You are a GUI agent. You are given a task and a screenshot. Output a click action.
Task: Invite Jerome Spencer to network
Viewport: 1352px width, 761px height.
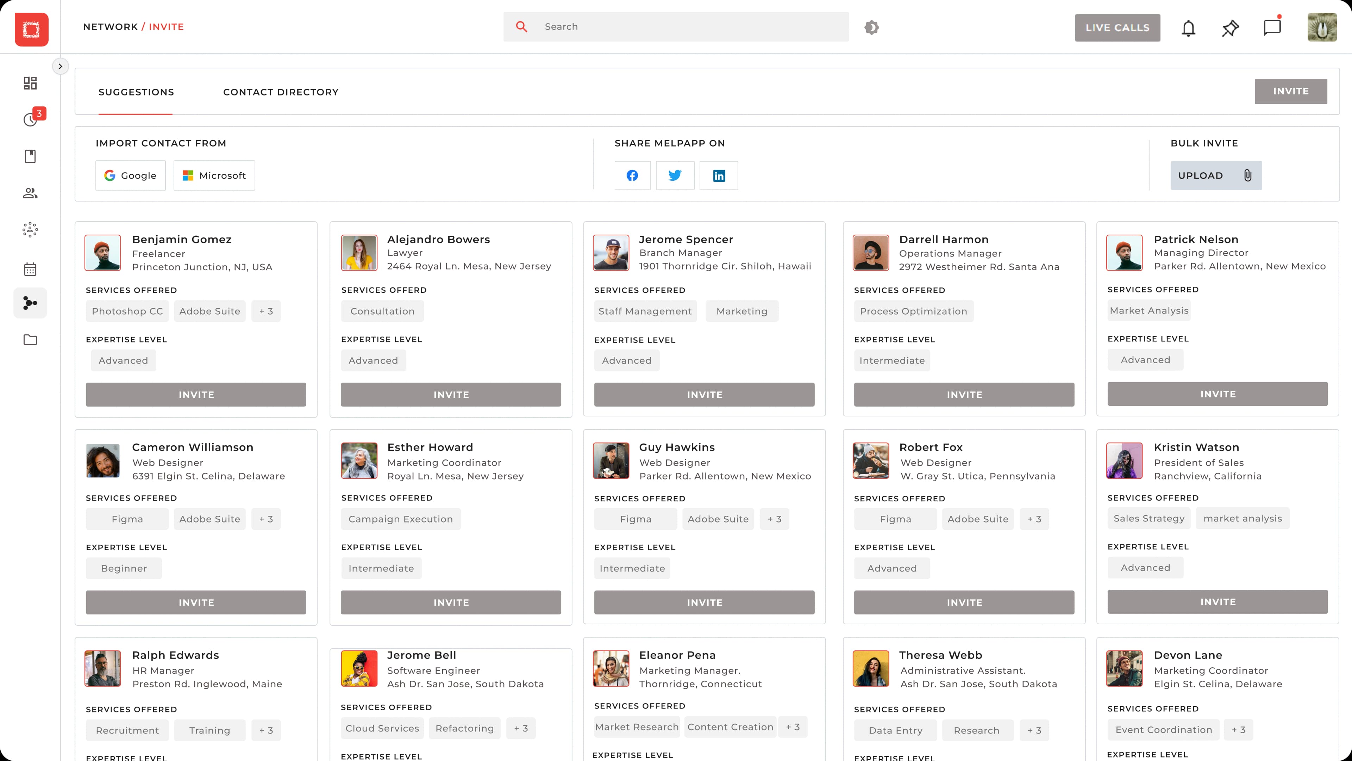click(704, 395)
